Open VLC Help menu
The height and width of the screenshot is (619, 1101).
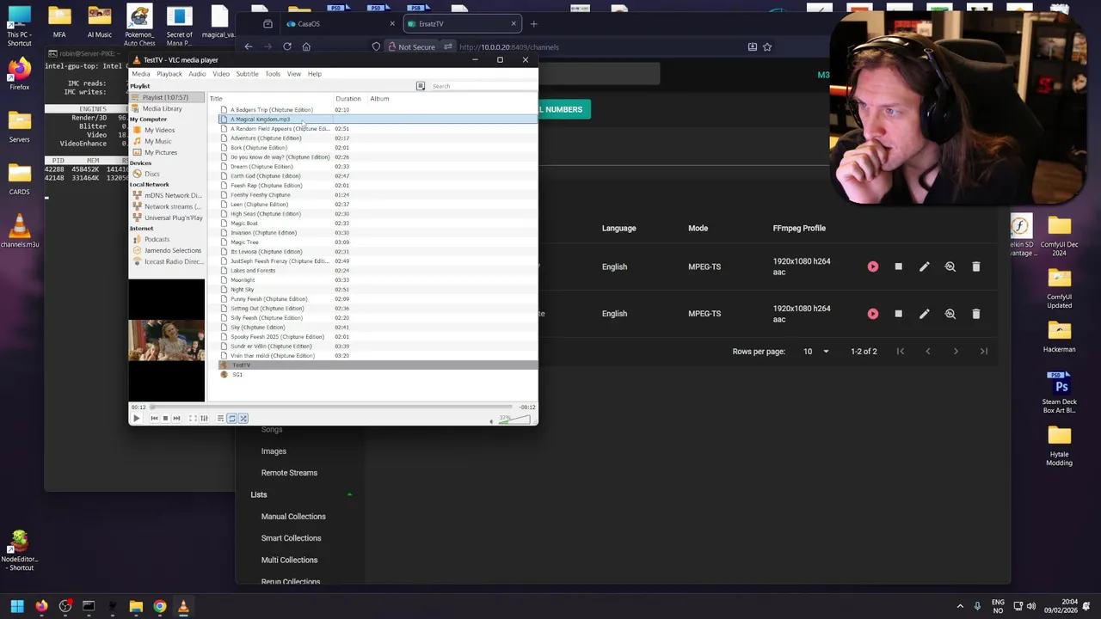pos(315,74)
